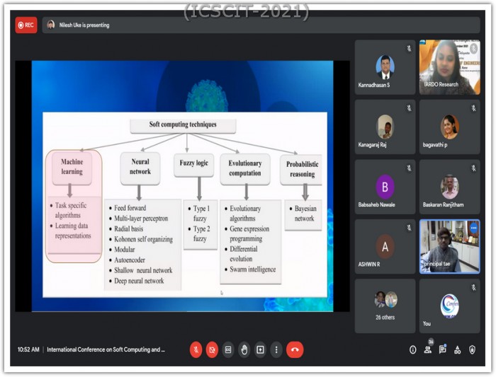
Task: Raise hand using the hand icon
Action: tap(244, 349)
